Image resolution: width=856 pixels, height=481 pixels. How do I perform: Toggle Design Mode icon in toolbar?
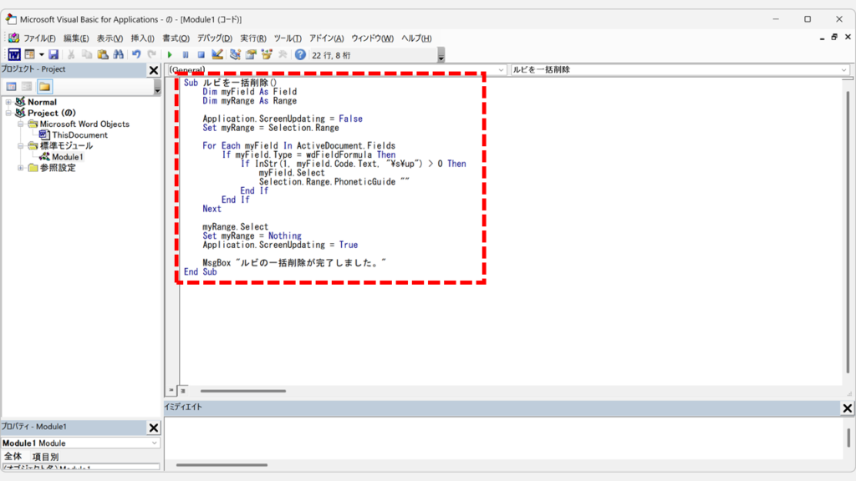tap(217, 54)
